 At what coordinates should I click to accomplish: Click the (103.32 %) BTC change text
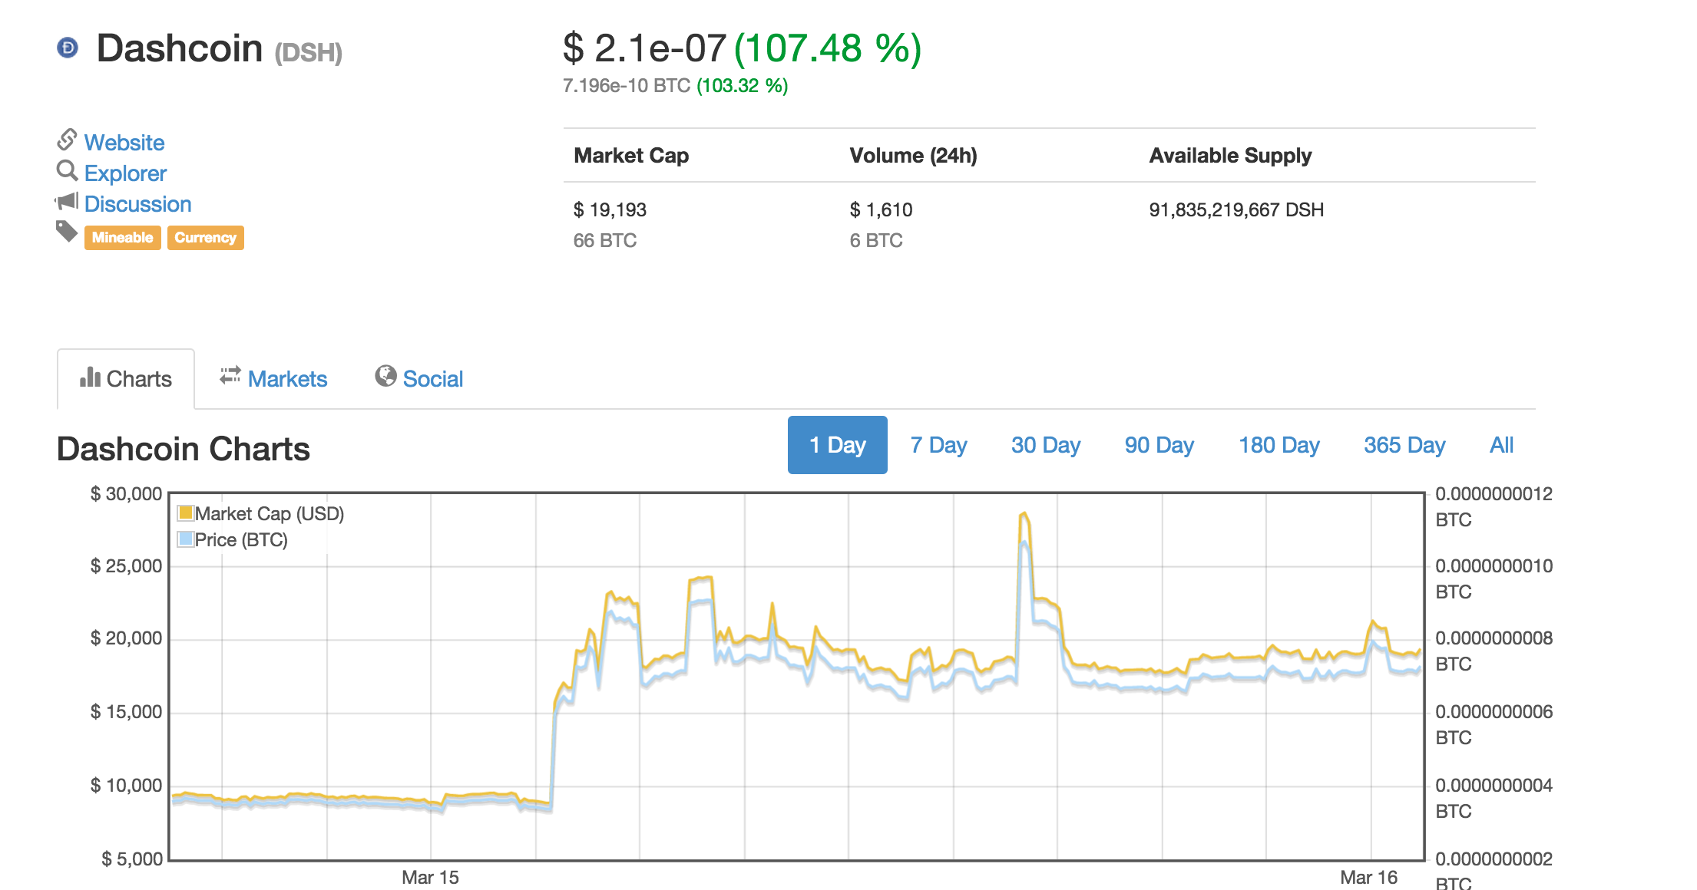pyautogui.click(x=742, y=85)
